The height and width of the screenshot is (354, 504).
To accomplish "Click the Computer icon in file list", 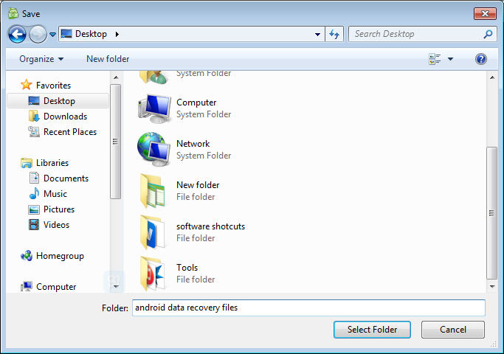I will click(153, 108).
